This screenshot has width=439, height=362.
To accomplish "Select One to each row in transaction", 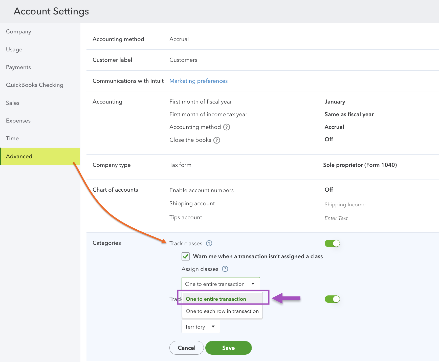I will [222, 311].
